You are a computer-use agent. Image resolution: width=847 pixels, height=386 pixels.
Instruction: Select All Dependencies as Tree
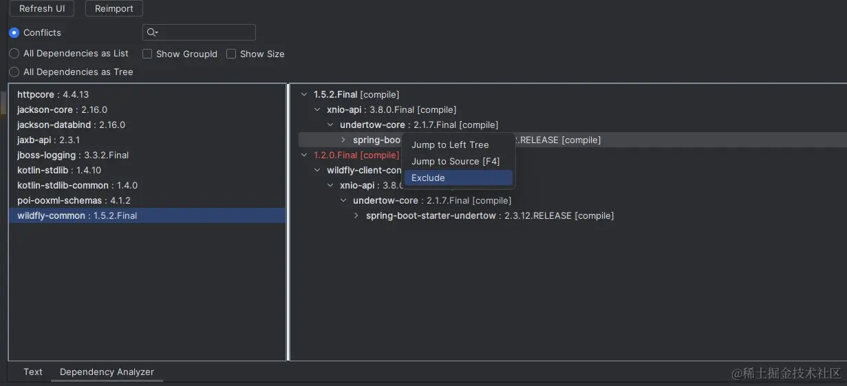14,72
